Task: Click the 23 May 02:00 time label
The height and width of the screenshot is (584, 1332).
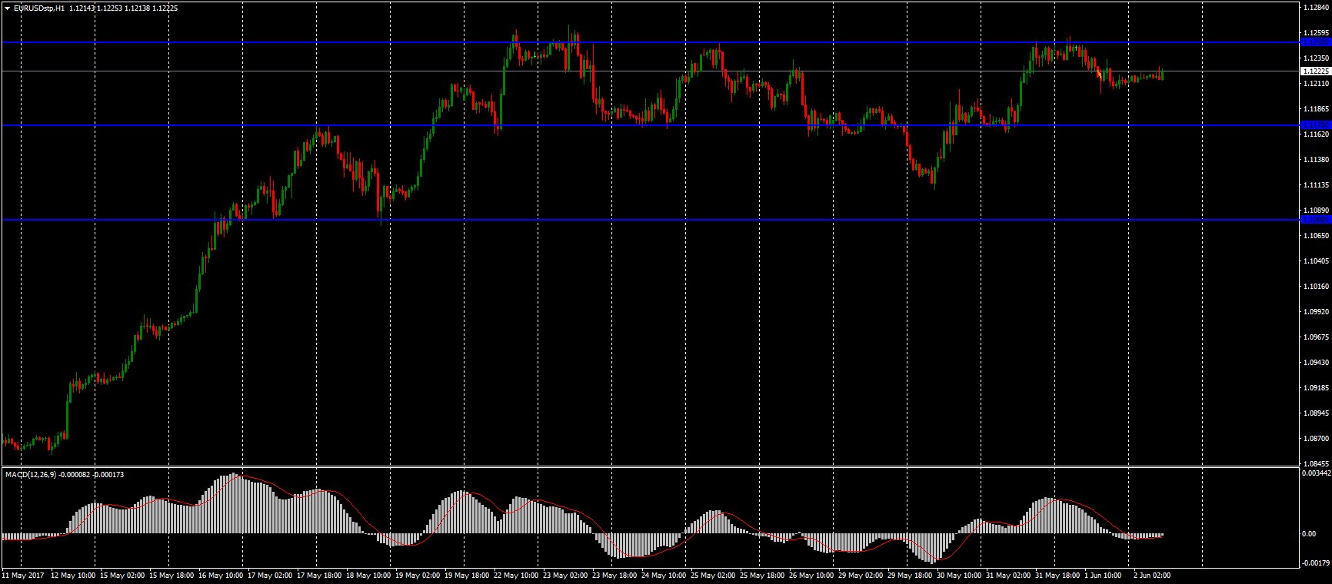Action: pyautogui.click(x=566, y=575)
